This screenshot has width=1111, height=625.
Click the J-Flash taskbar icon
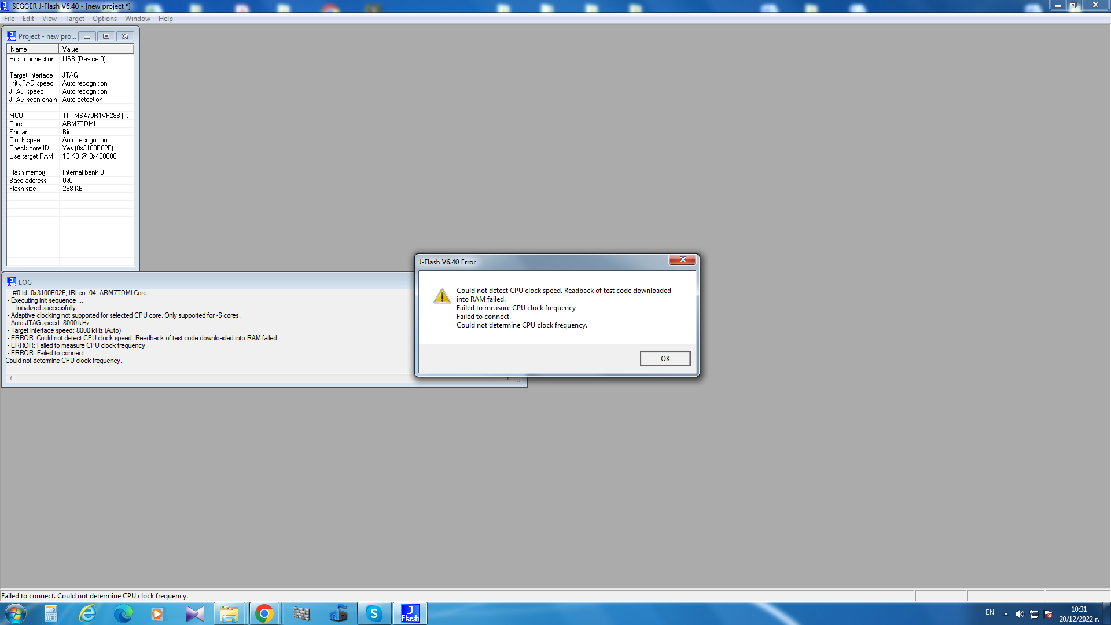click(x=410, y=613)
